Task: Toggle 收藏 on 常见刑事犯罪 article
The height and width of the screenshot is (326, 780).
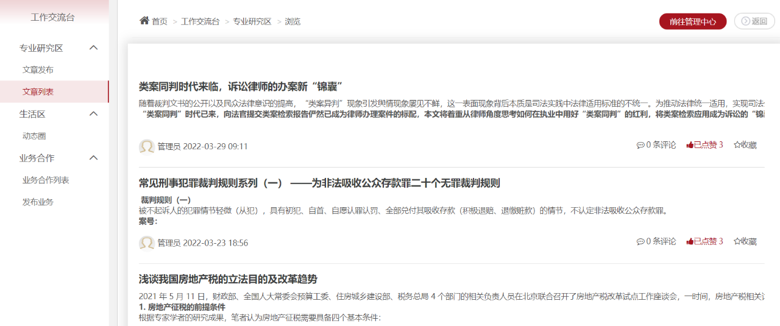Action: click(745, 241)
